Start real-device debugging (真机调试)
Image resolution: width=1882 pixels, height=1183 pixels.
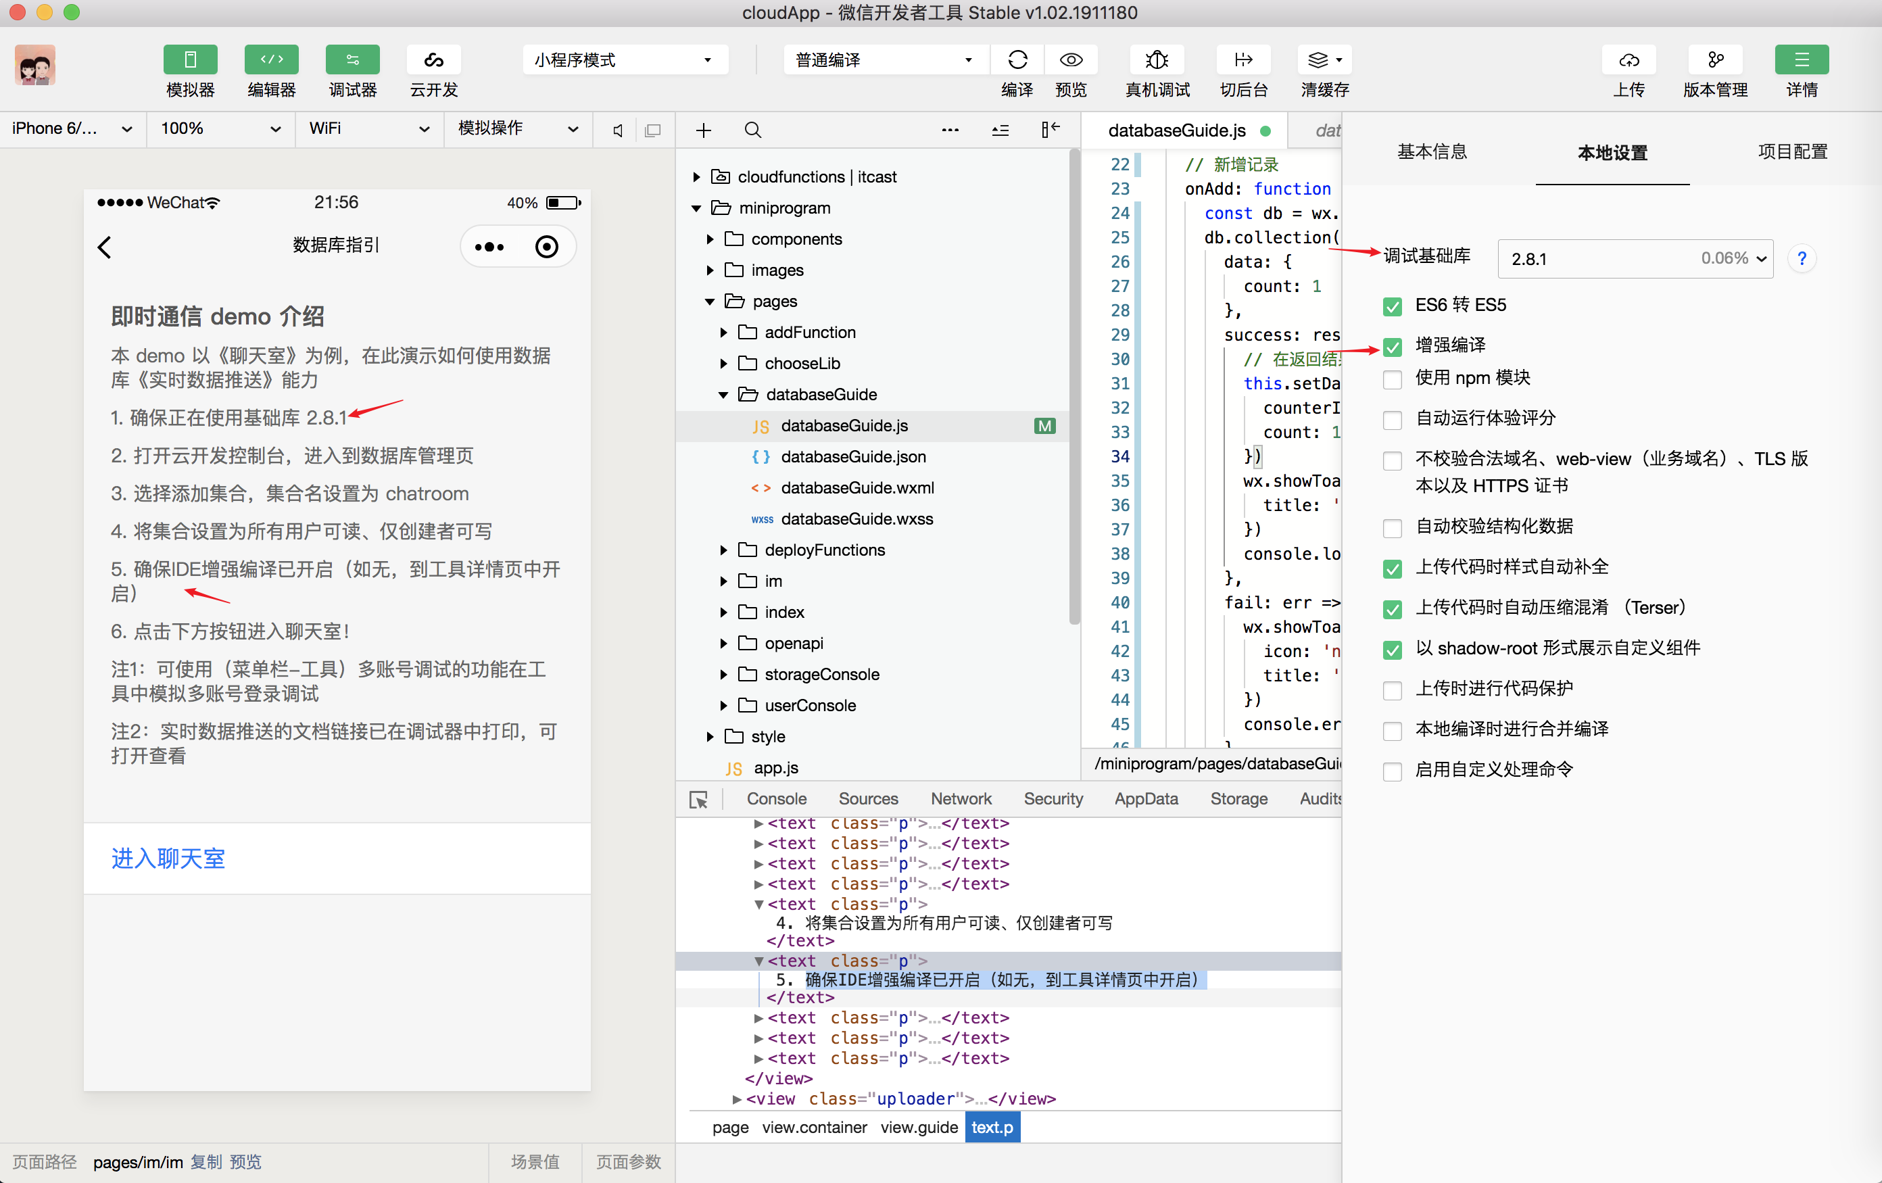(x=1157, y=59)
